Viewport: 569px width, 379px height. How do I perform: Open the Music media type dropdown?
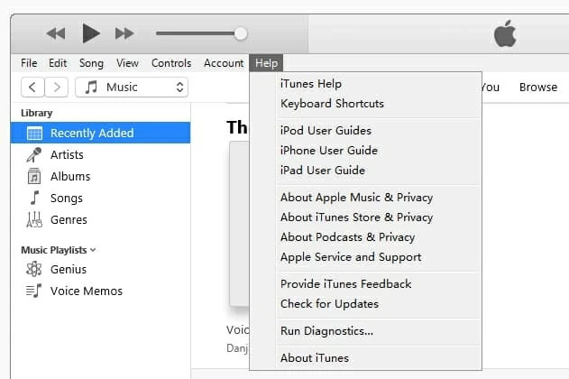tap(132, 88)
